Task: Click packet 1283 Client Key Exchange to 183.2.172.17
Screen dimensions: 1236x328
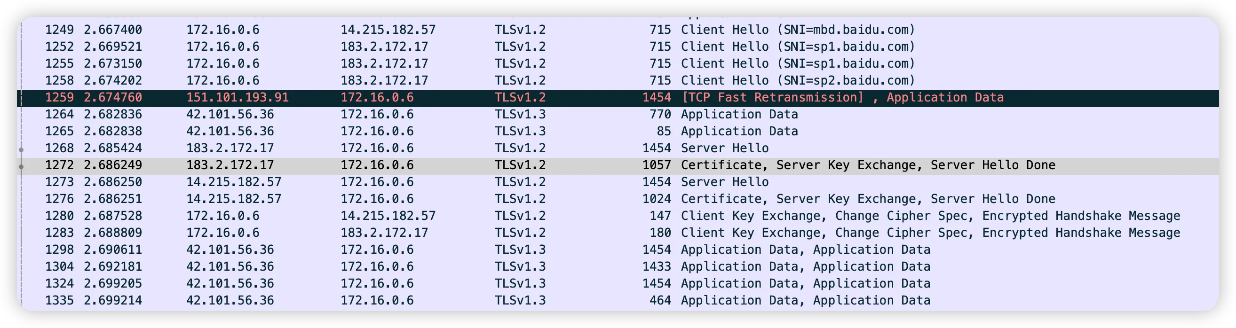Action: click(930, 233)
